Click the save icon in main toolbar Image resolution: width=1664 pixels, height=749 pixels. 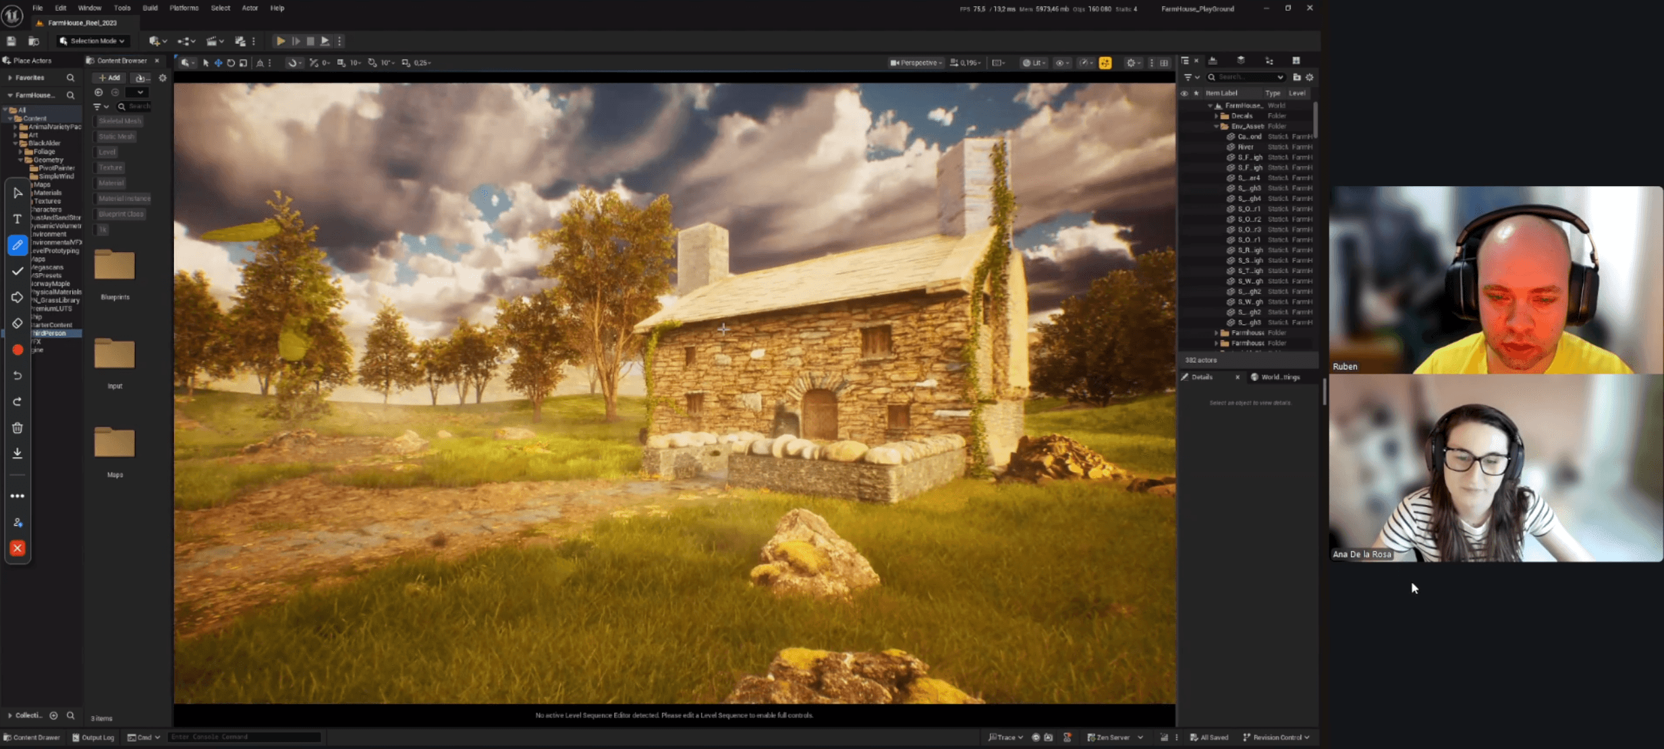click(11, 41)
